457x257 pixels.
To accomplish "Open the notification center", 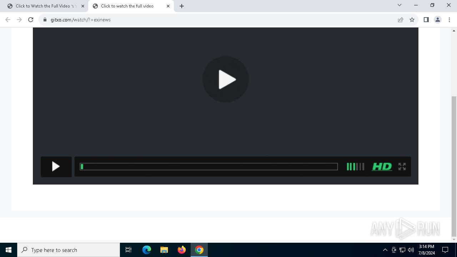I will coord(446,250).
